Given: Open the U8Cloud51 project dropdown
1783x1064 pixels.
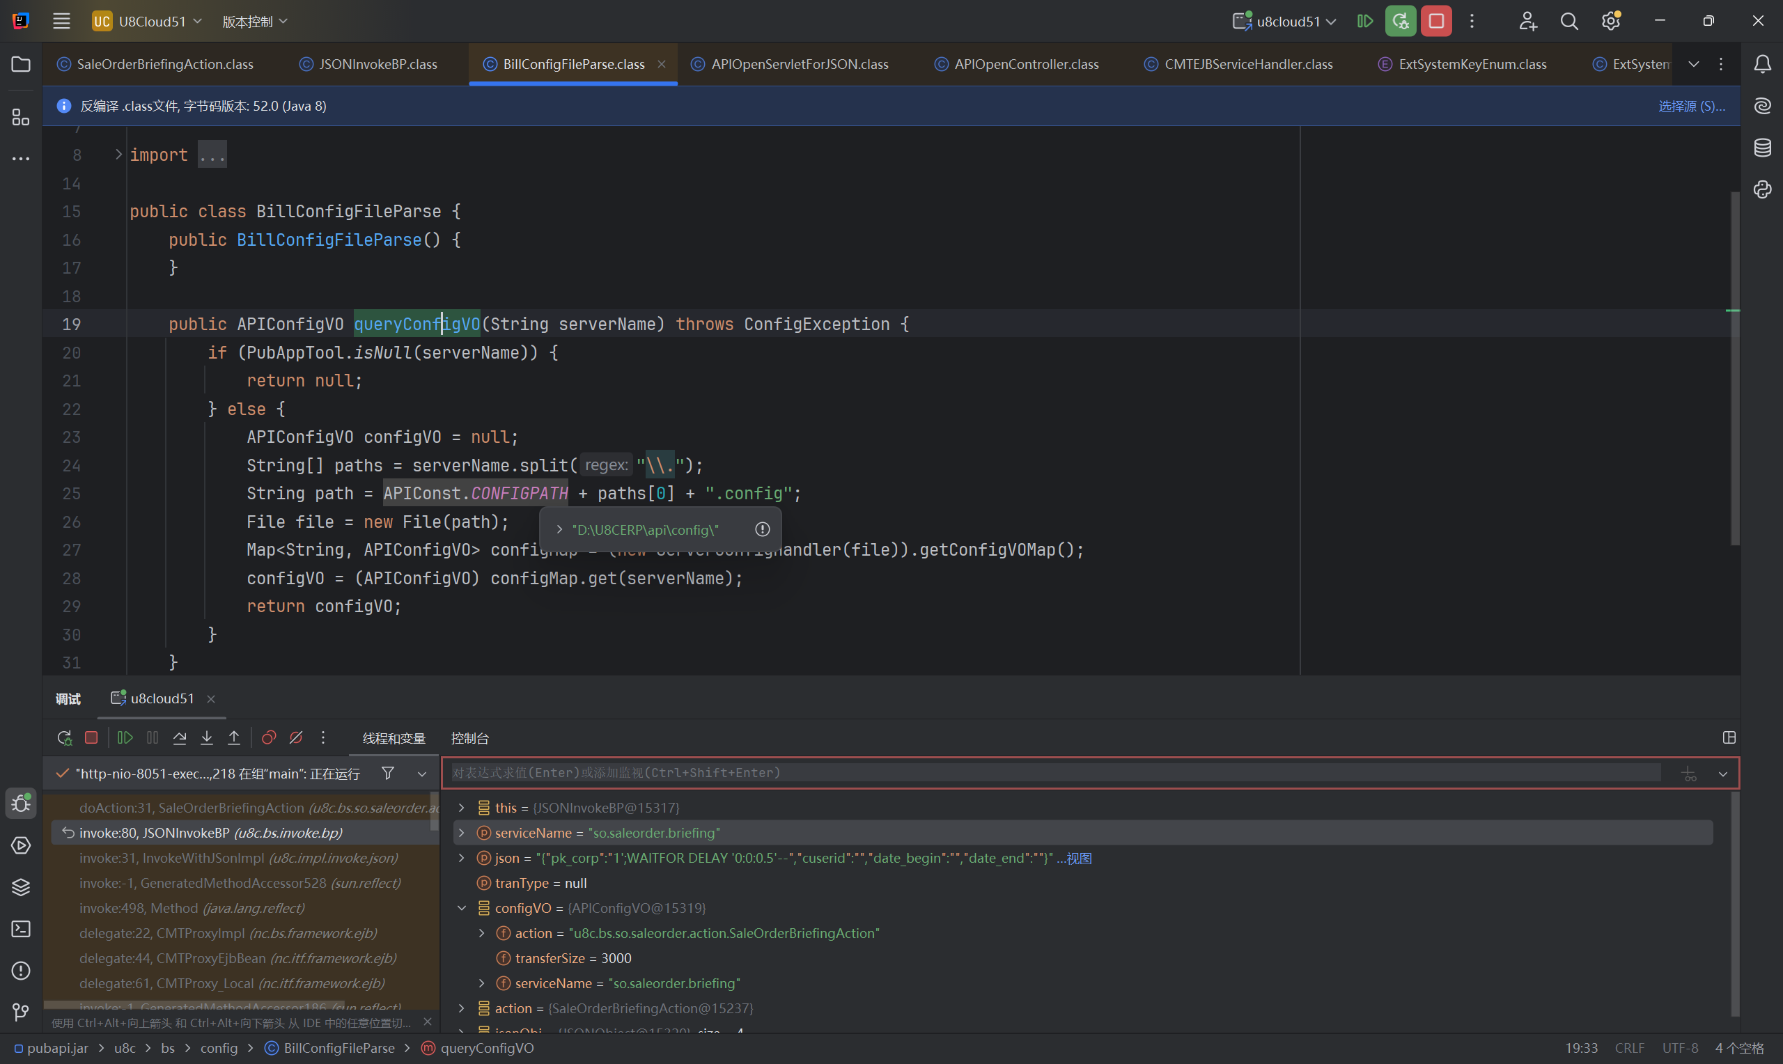Looking at the screenshot, I should (148, 22).
